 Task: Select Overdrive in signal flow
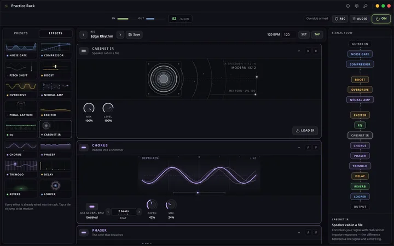(x=360, y=90)
